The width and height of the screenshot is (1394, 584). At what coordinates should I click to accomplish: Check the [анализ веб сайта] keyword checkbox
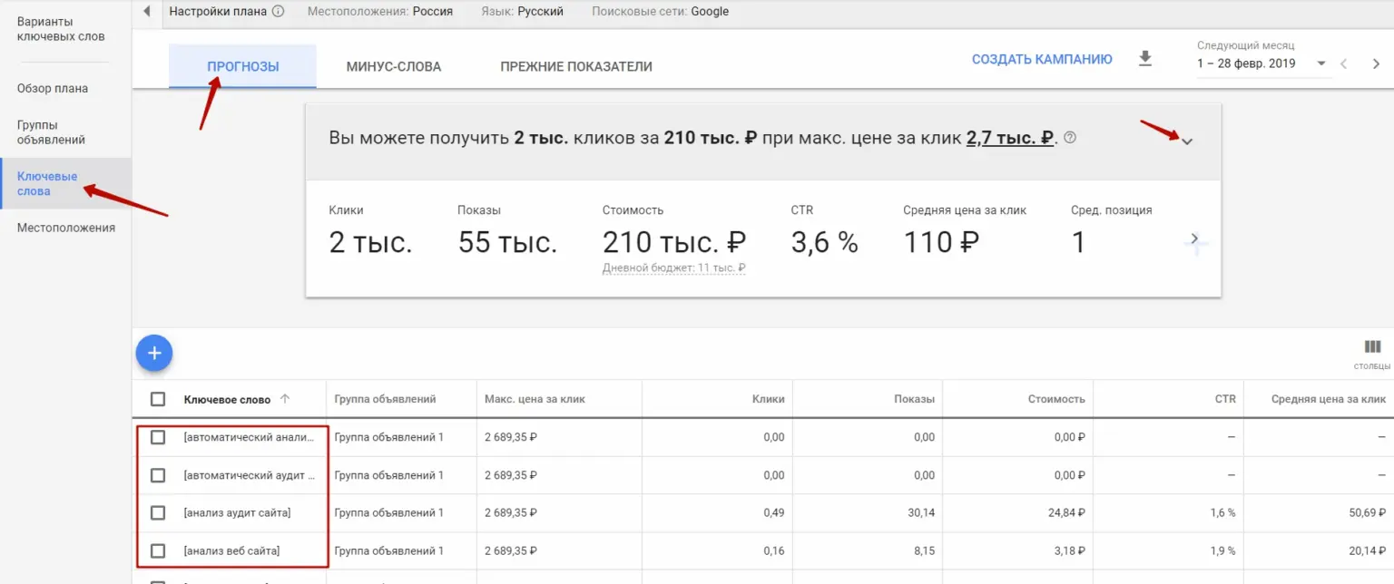click(159, 550)
